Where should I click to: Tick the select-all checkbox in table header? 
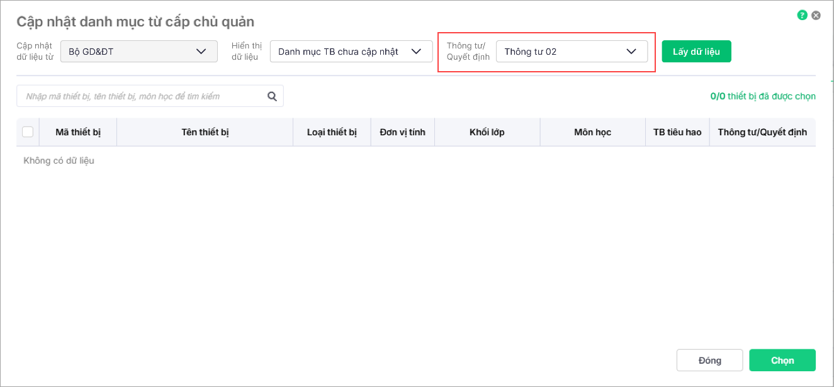28,132
